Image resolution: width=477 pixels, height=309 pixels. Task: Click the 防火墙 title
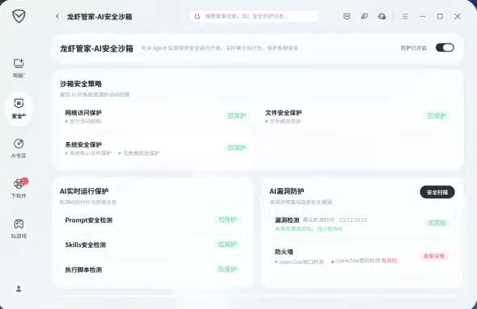point(284,252)
